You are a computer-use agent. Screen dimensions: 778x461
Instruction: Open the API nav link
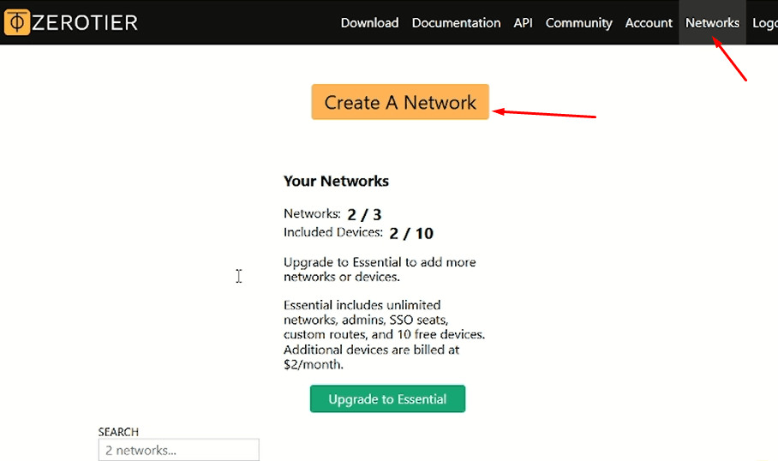coord(523,23)
